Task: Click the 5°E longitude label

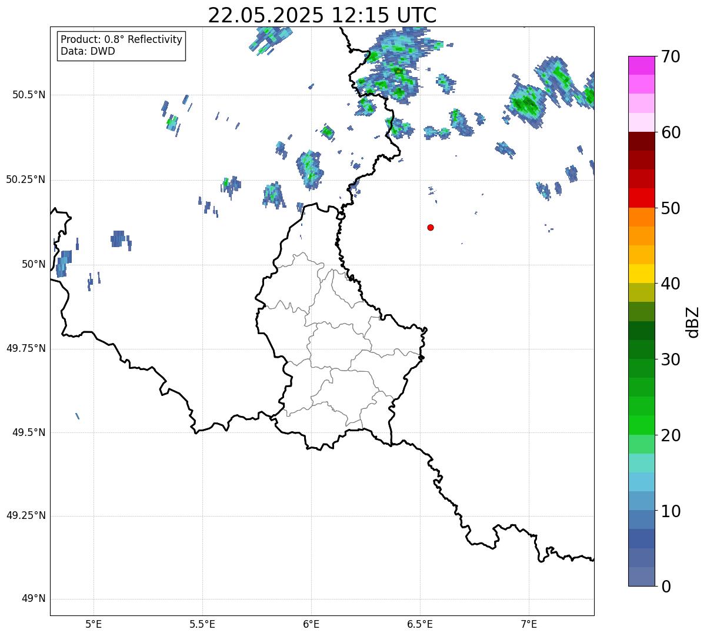Action: [94, 624]
